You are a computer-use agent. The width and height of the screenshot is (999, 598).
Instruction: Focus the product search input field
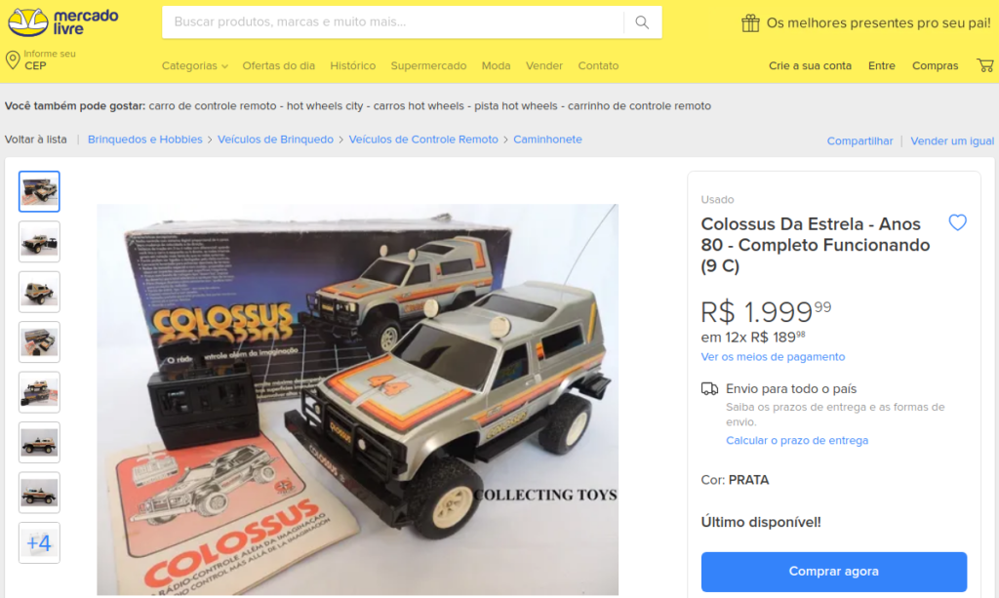[392, 22]
